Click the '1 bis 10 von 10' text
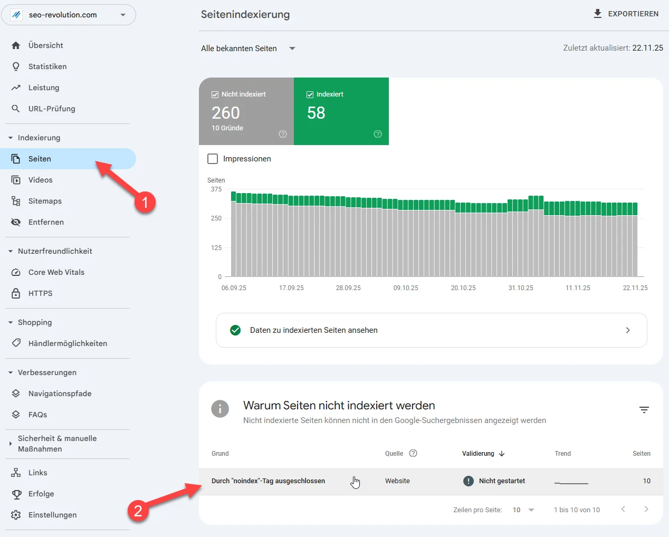This screenshot has width=669, height=537. tap(577, 510)
